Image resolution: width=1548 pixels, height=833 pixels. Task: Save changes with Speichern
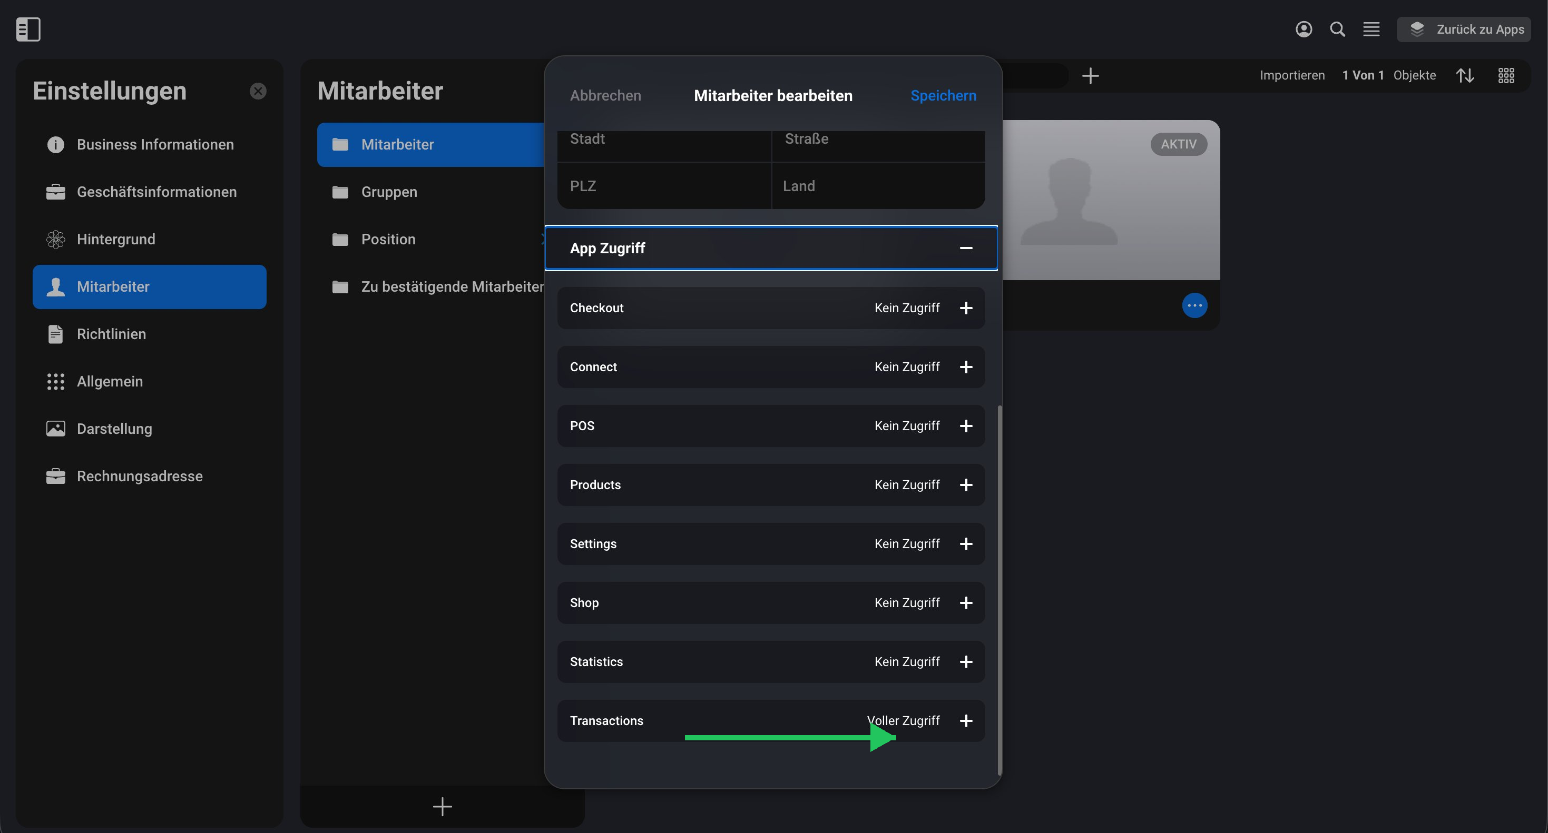(x=943, y=95)
